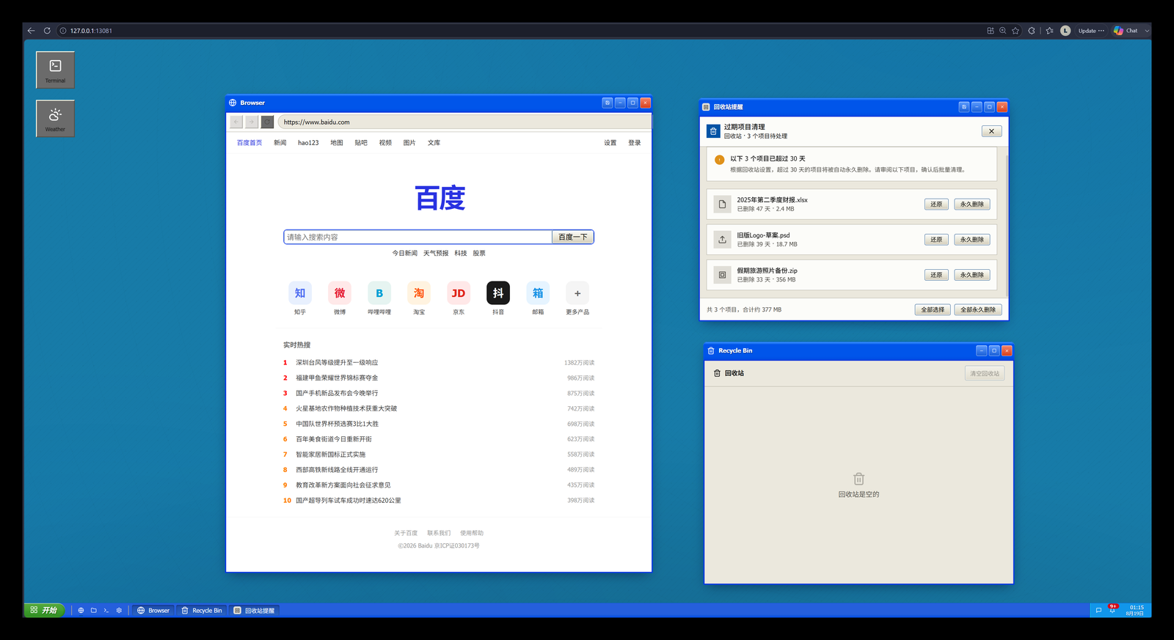The height and width of the screenshot is (640, 1174).
Task: Click the 股票 quick link
Action: pyautogui.click(x=479, y=254)
